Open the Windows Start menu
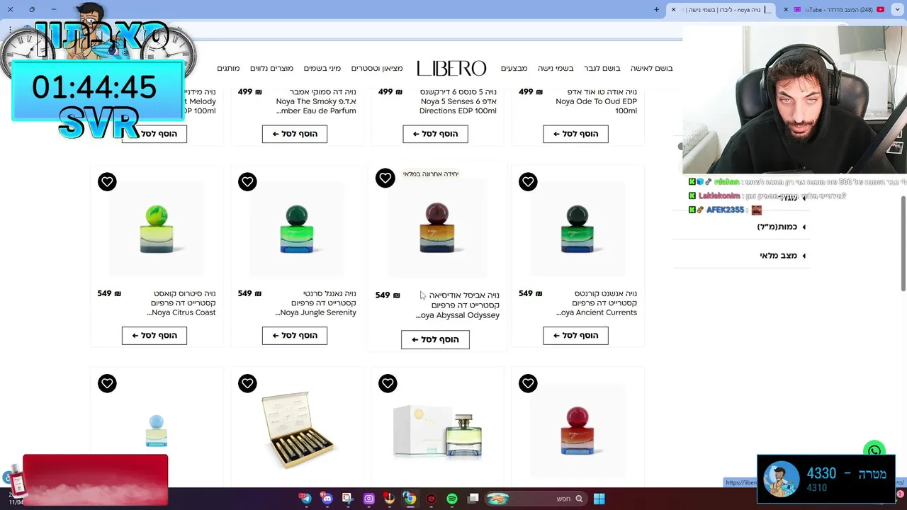The height and width of the screenshot is (510, 907). (599, 499)
